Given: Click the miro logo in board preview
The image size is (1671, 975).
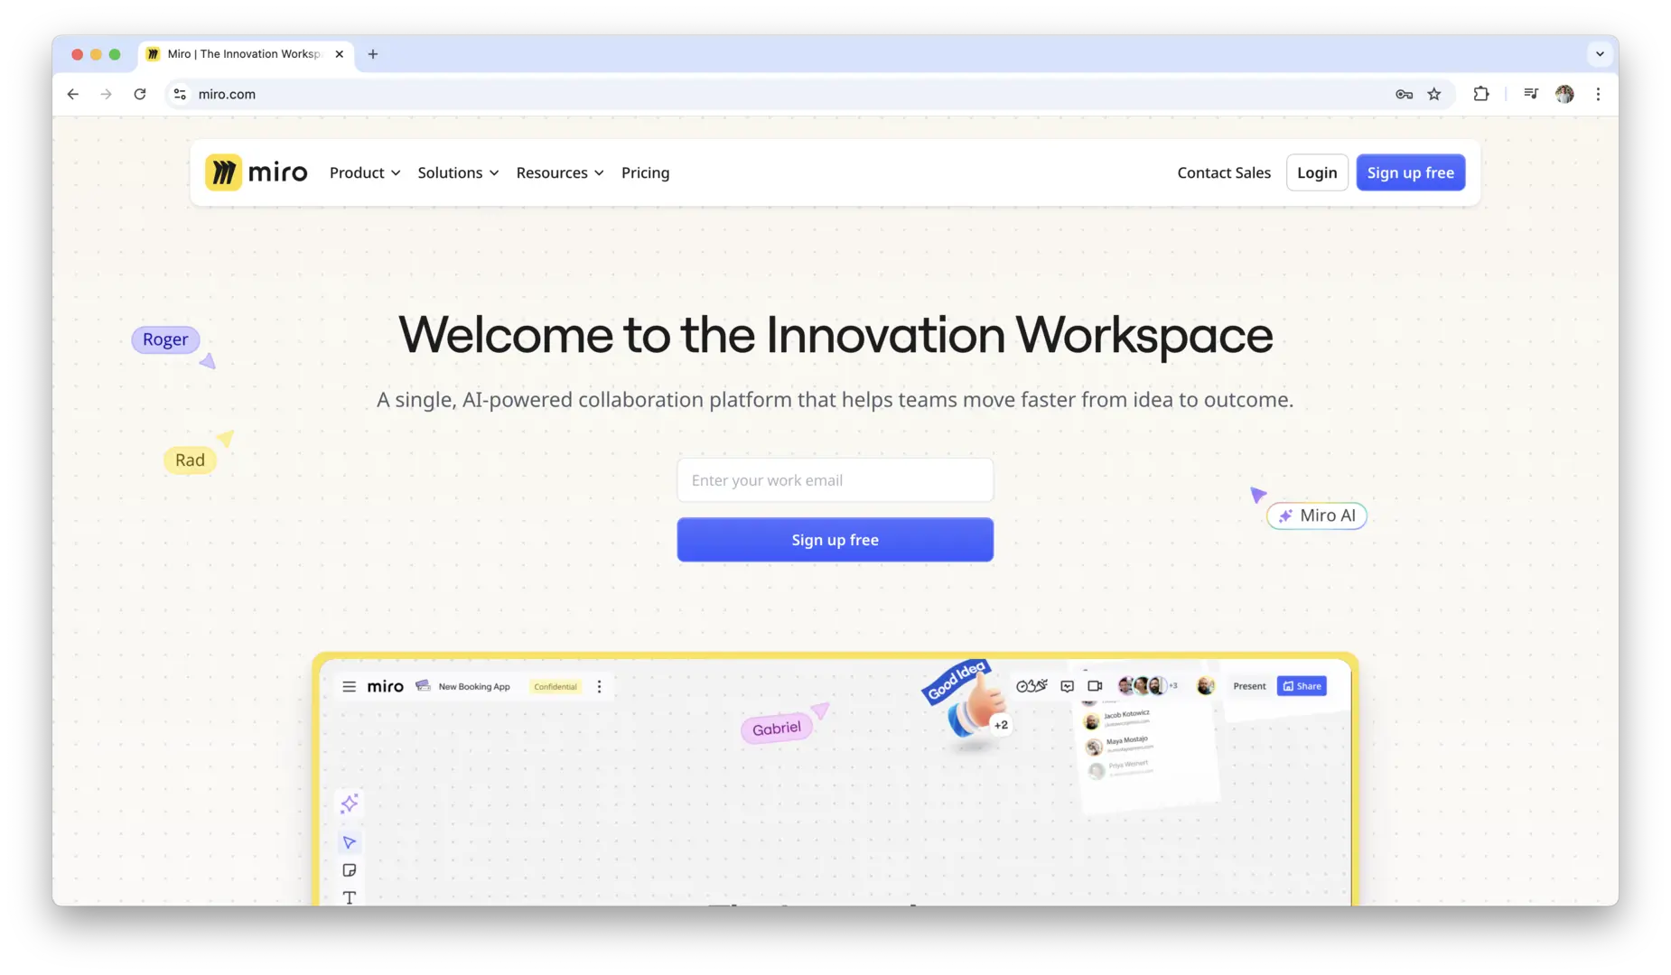Looking at the screenshot, I should click(386, 687).
